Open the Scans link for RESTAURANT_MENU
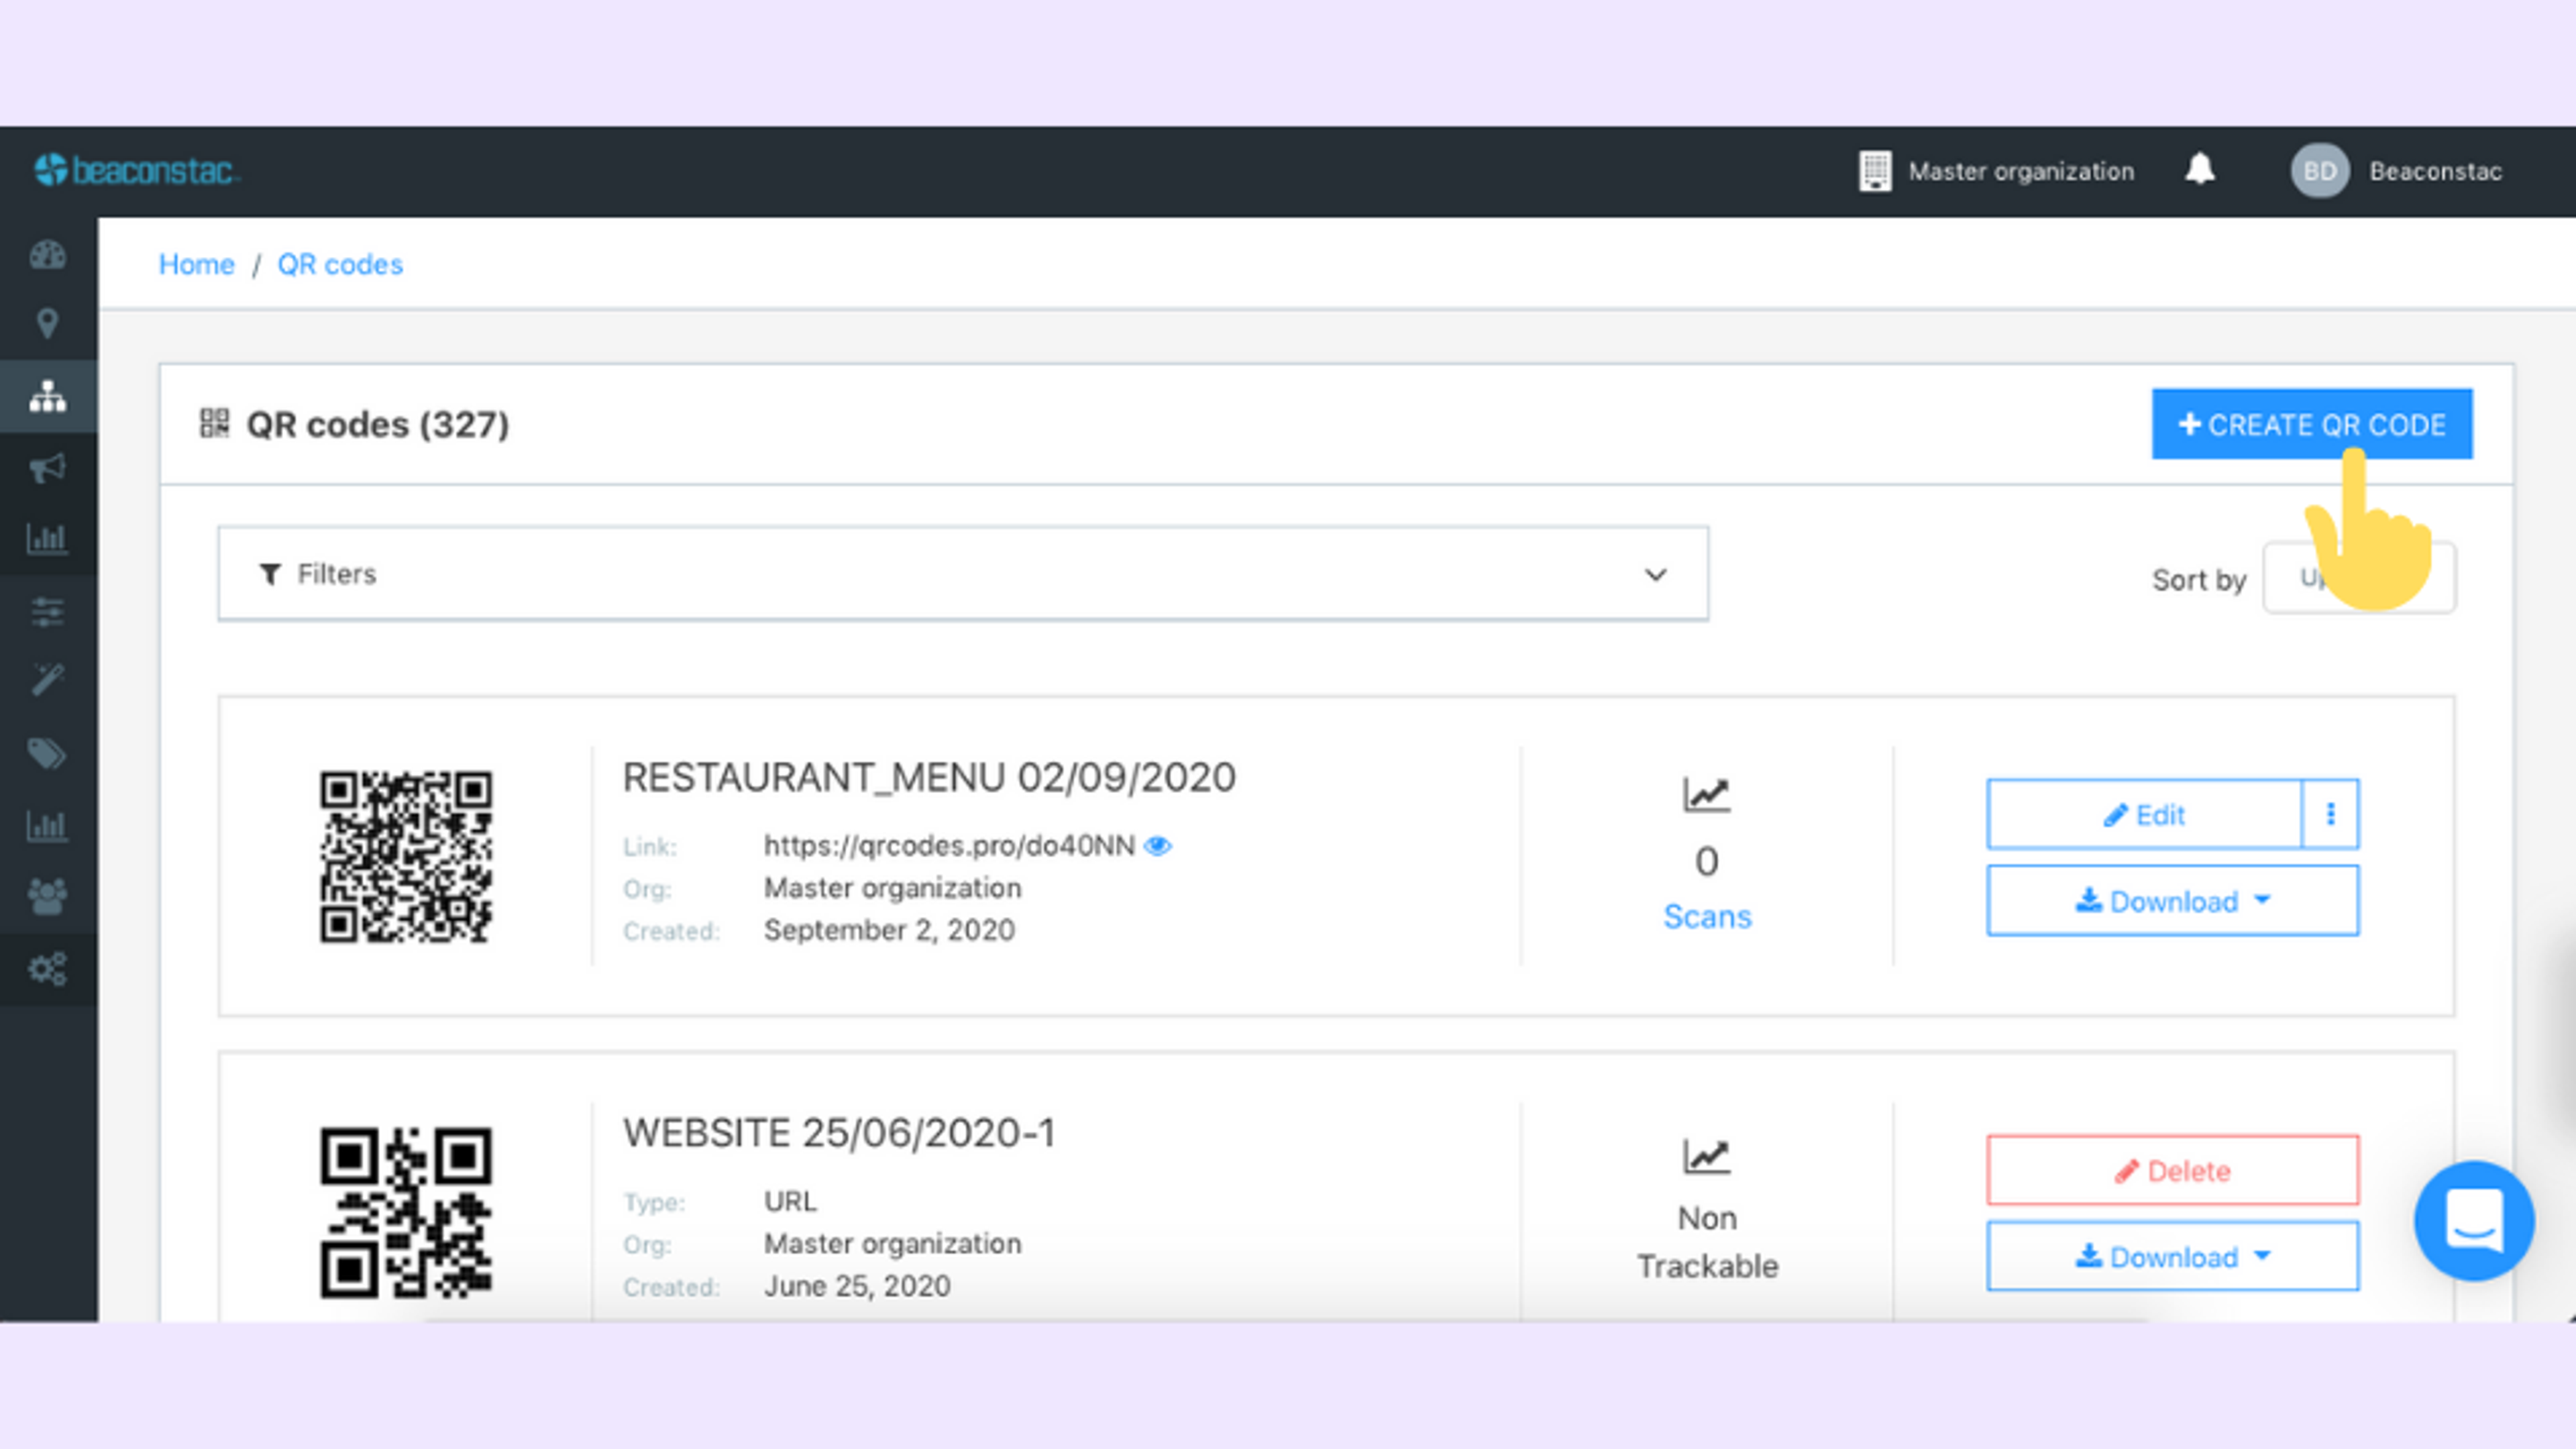This screenshot has width=2576, height=1449. [1706, 917]
